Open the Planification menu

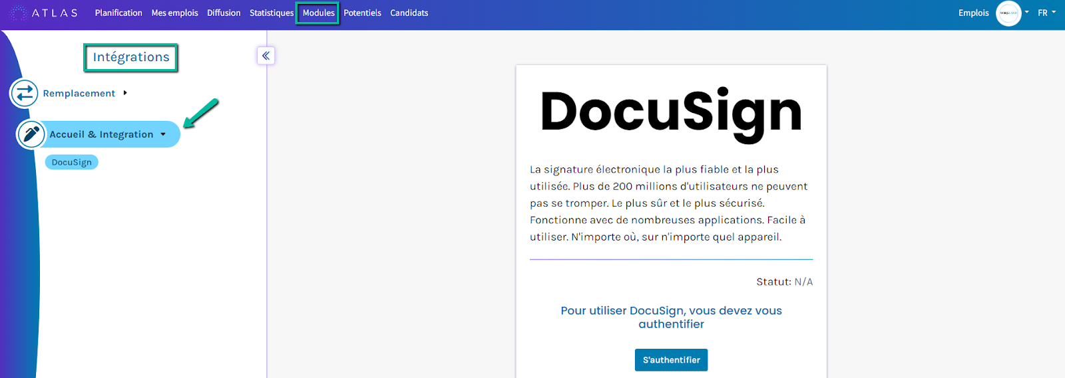(118, 13)
